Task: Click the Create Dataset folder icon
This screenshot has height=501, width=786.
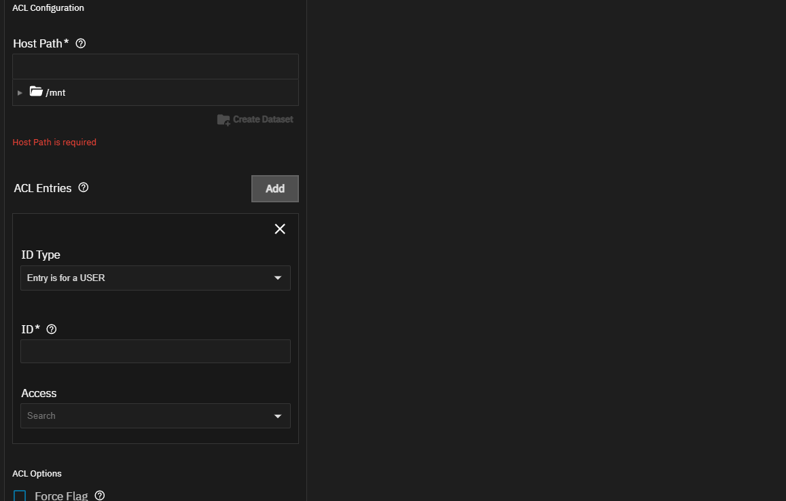Action: pos(224,119)
